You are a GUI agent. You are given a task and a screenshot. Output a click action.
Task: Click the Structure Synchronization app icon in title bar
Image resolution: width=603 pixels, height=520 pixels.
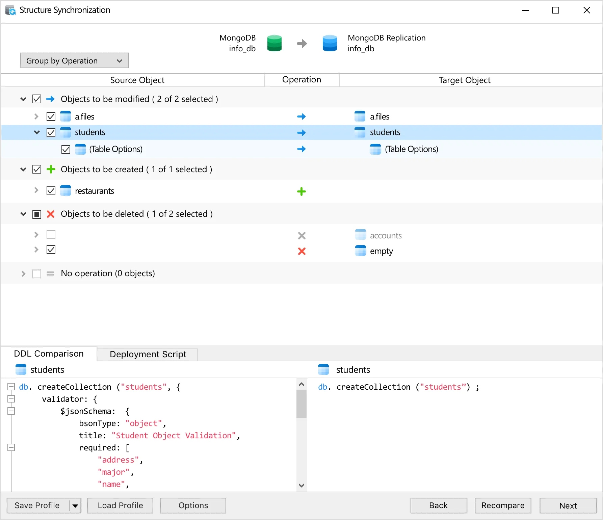[10, 10]
